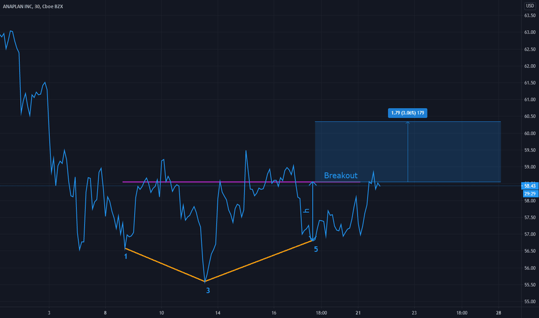Click the price axis value 63.00
This screenshot has width=539, height=318.
[x=530, y=32]
